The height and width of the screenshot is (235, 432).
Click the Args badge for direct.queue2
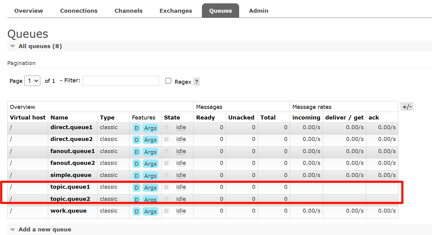pos(150,140)
